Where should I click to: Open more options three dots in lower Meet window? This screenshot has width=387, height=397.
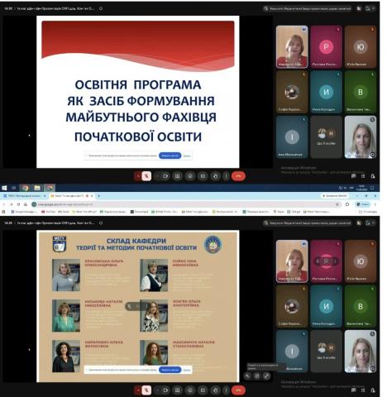(226, 390)
